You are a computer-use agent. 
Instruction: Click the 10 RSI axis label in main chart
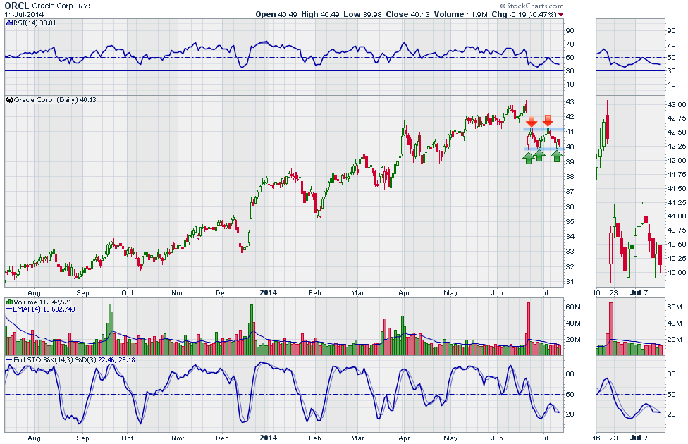[570, 85]
